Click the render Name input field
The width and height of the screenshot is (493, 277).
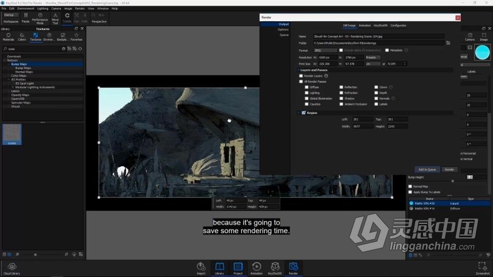(379, 37)
